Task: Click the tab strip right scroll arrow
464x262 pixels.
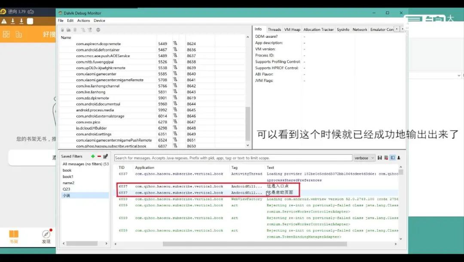Action: [x=403, y=29]
